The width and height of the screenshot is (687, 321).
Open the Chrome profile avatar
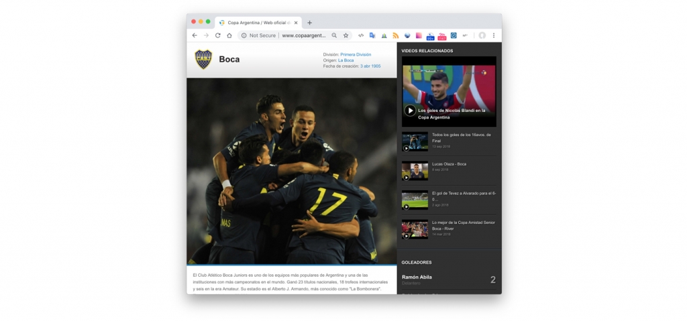[482, 36]
